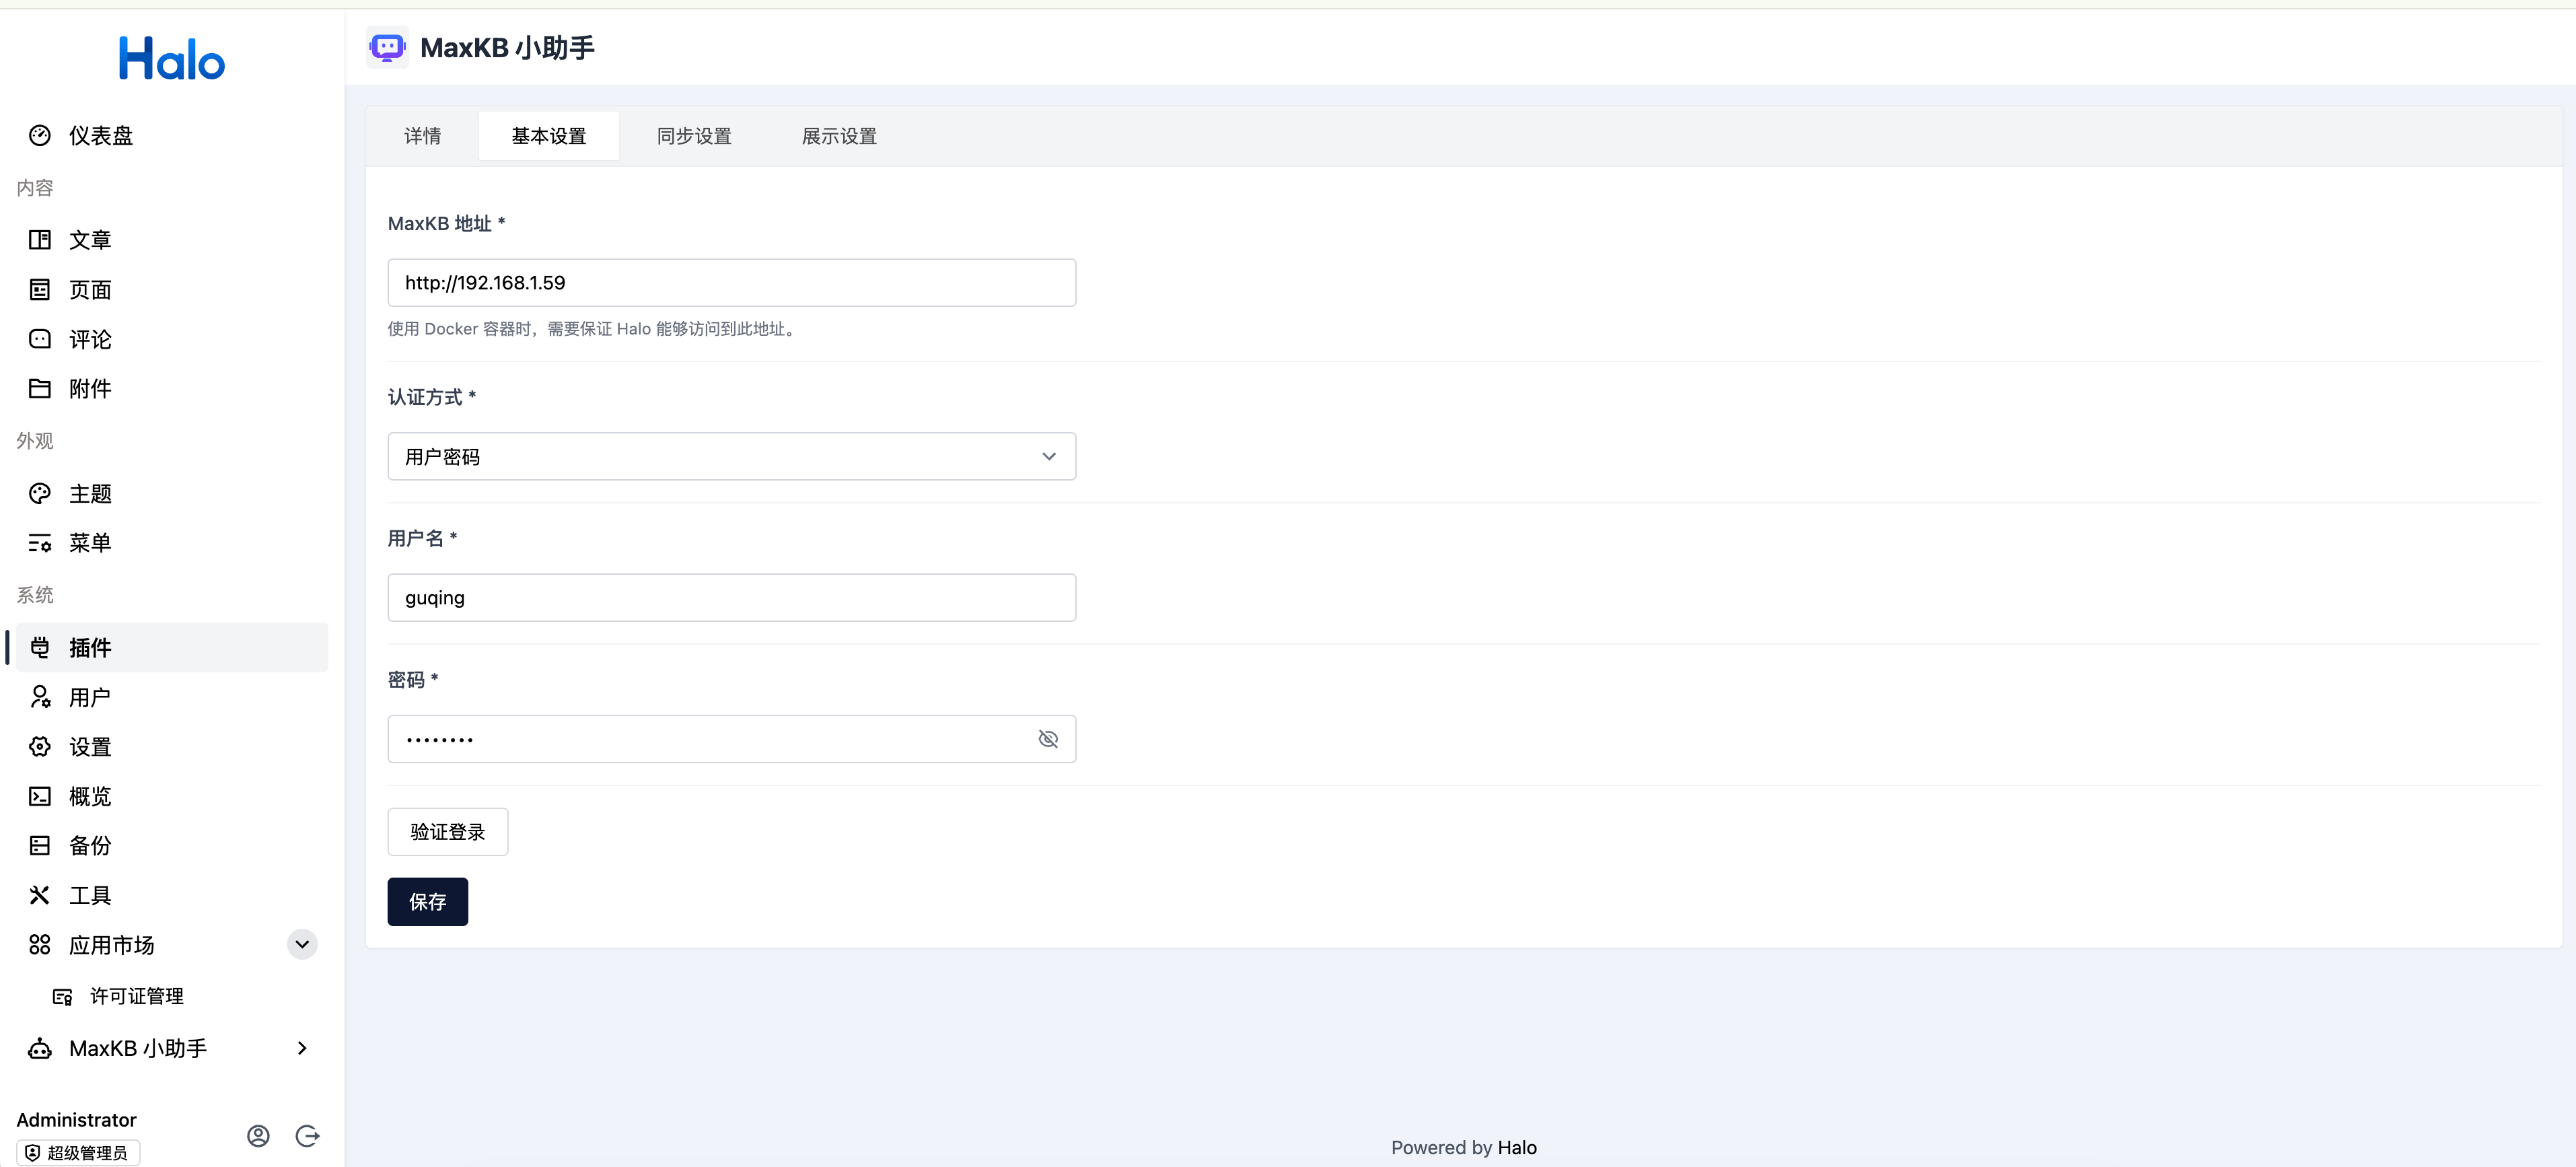Click the comments bubble icon

click(40, 339)
